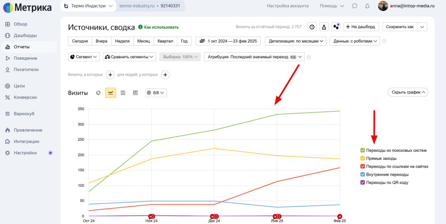Image resolution: width=446 pixels, height=224 pixels.
Task: Select the pie chart view icon
Action: [x=98, y=93]
